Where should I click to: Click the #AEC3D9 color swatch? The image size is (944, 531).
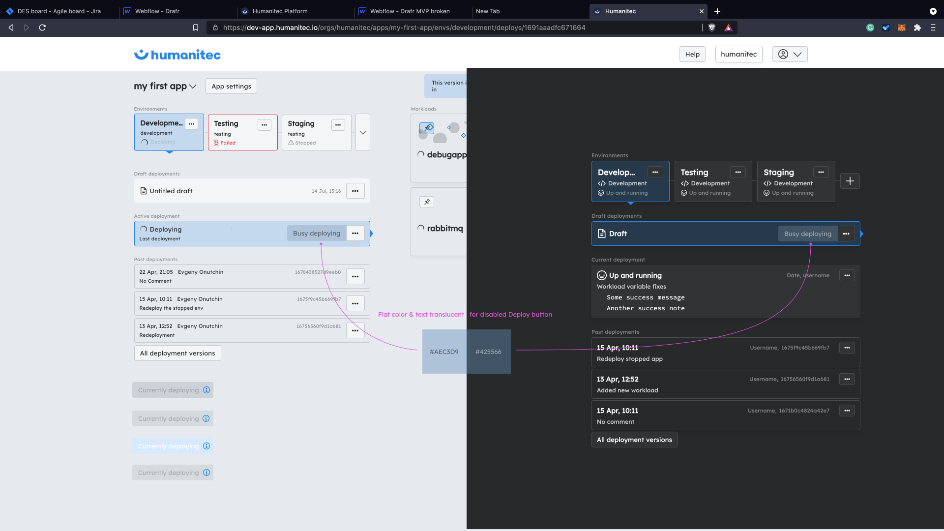point(444,352)
